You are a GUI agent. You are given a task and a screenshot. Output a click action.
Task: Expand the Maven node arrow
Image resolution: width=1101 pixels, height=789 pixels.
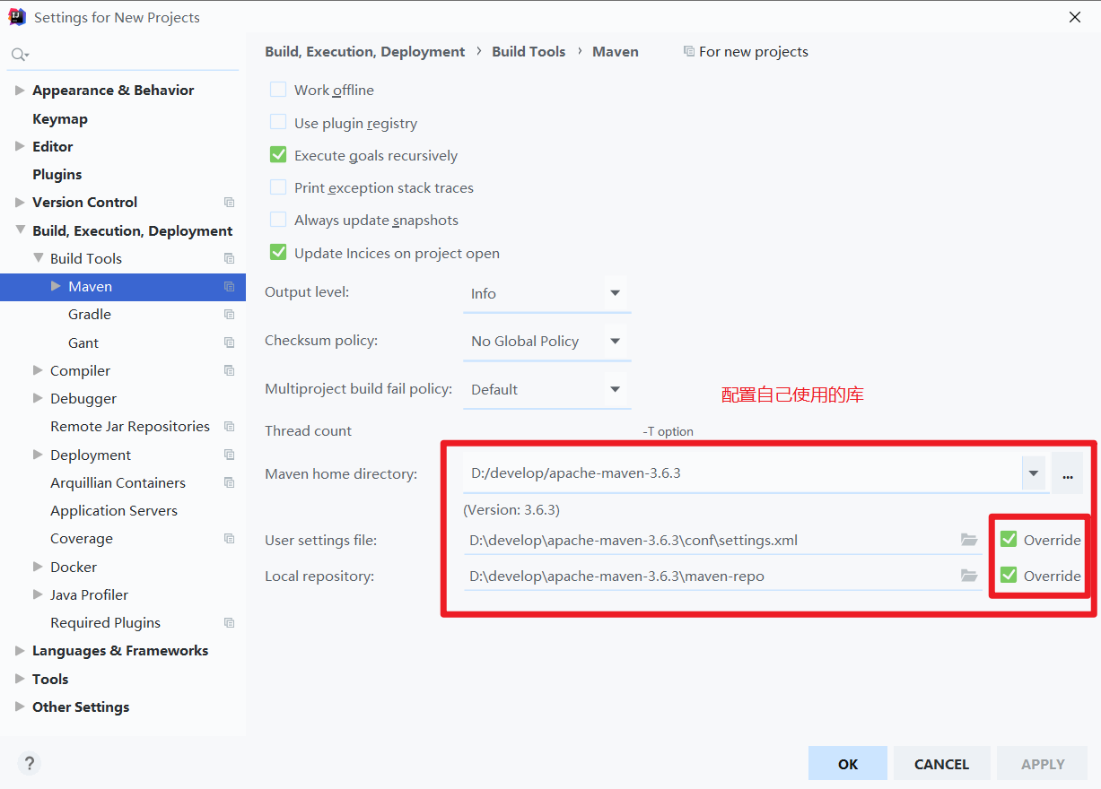tap(56, 286)
